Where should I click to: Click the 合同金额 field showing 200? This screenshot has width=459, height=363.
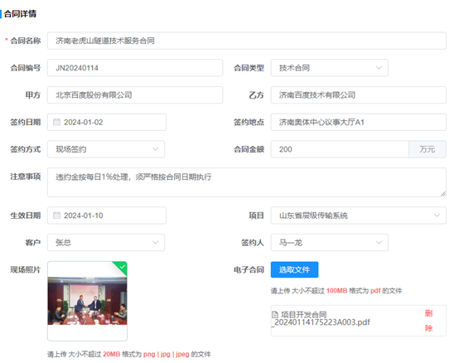[x=340, y=149]
